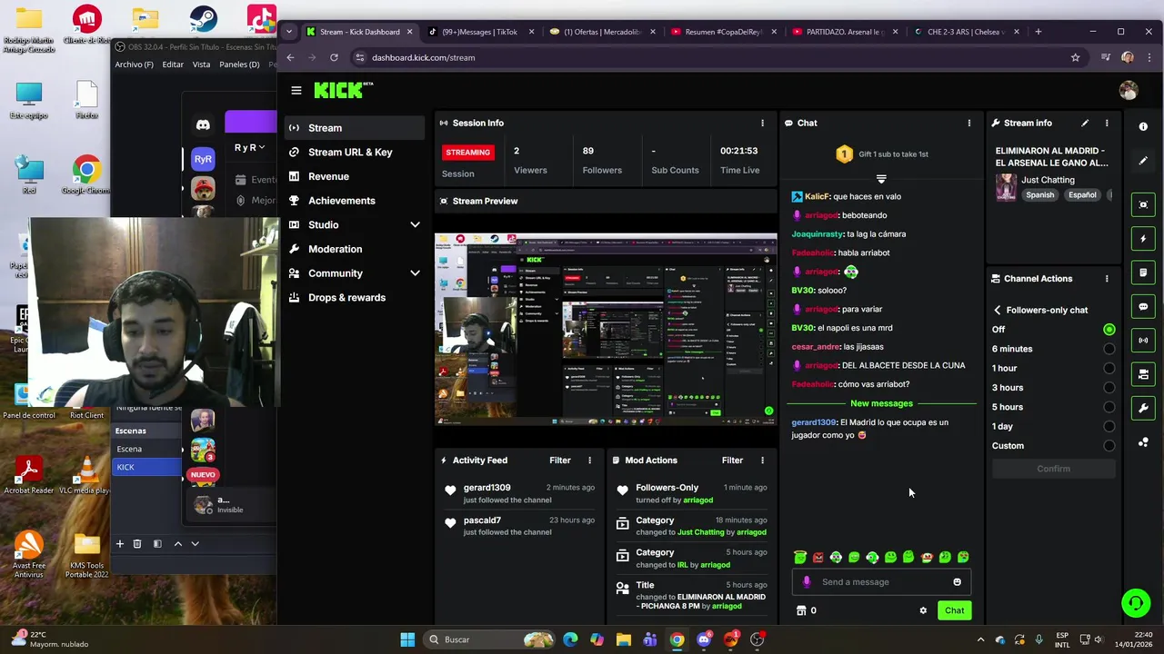
Task: Click the lightning bolt sidebar icon
Action: click(1143, 239)
